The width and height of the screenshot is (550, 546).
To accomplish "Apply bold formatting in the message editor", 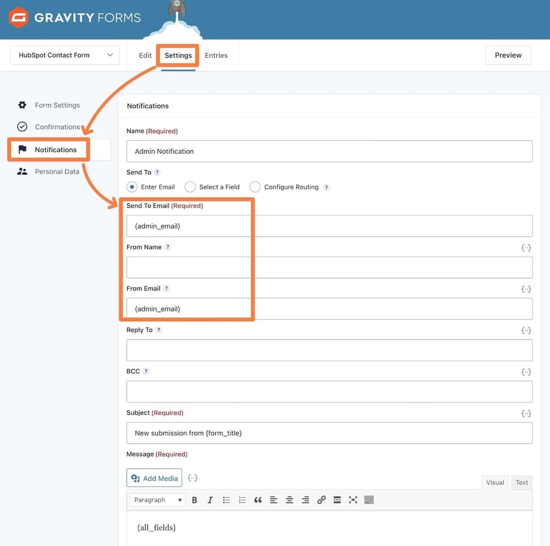I will point(194,500).
